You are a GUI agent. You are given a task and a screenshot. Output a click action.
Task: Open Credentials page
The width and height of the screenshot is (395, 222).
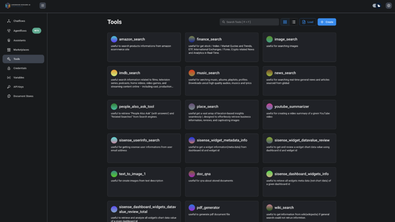[24, 68]
